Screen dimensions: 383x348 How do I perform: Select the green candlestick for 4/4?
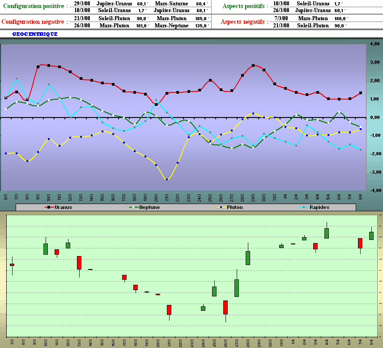(x=327, y=233)
